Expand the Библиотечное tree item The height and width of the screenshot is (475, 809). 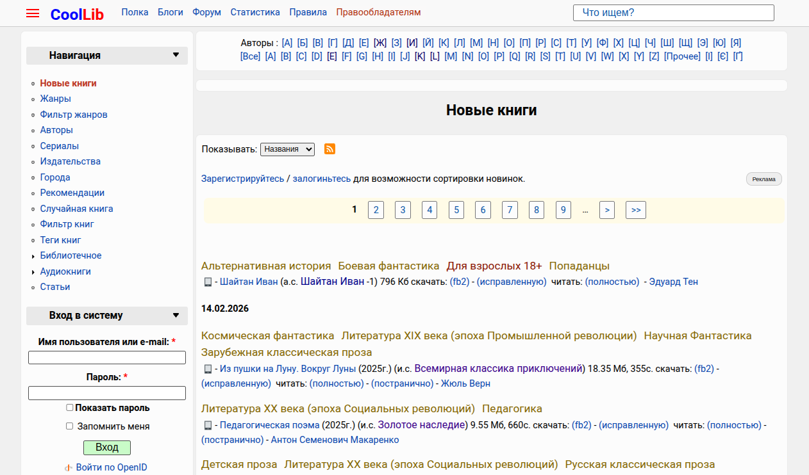pos(33,256)
